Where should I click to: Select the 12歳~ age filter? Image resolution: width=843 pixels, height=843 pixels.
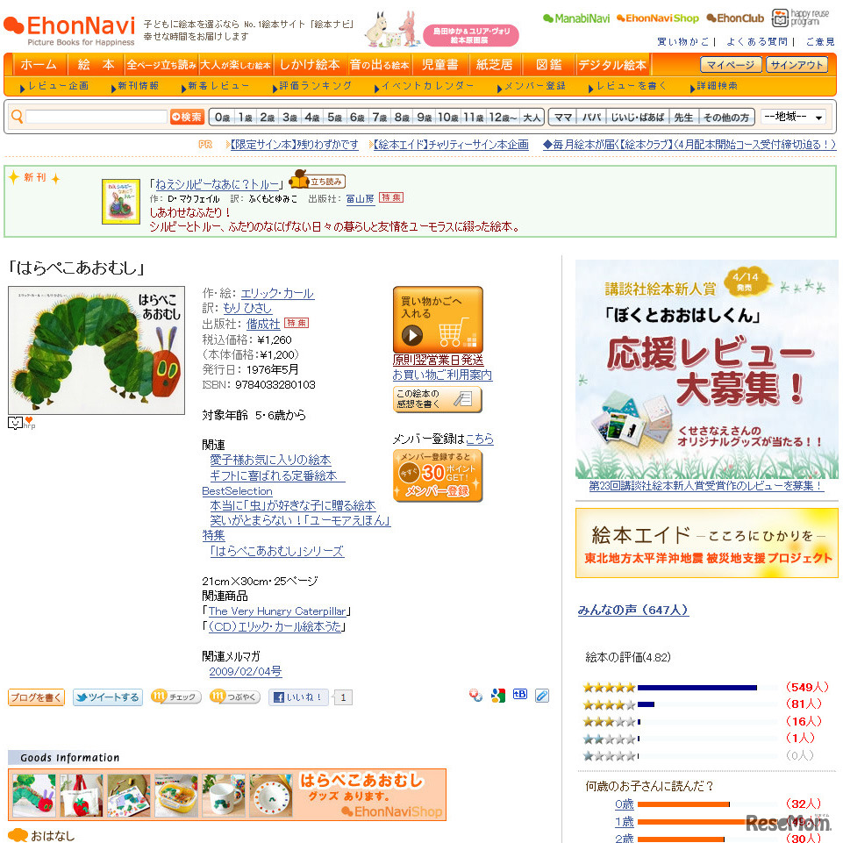[502, 118]
